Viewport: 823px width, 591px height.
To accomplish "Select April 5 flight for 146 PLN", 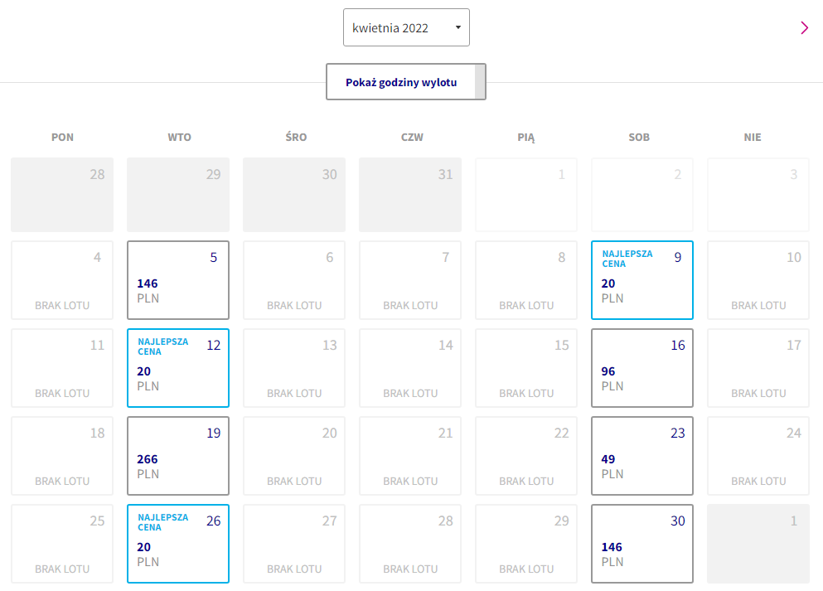I will pos(178,280).
